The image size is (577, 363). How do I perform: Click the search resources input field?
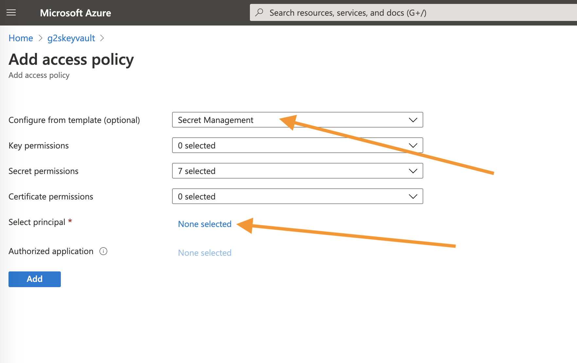click(413, 13)
